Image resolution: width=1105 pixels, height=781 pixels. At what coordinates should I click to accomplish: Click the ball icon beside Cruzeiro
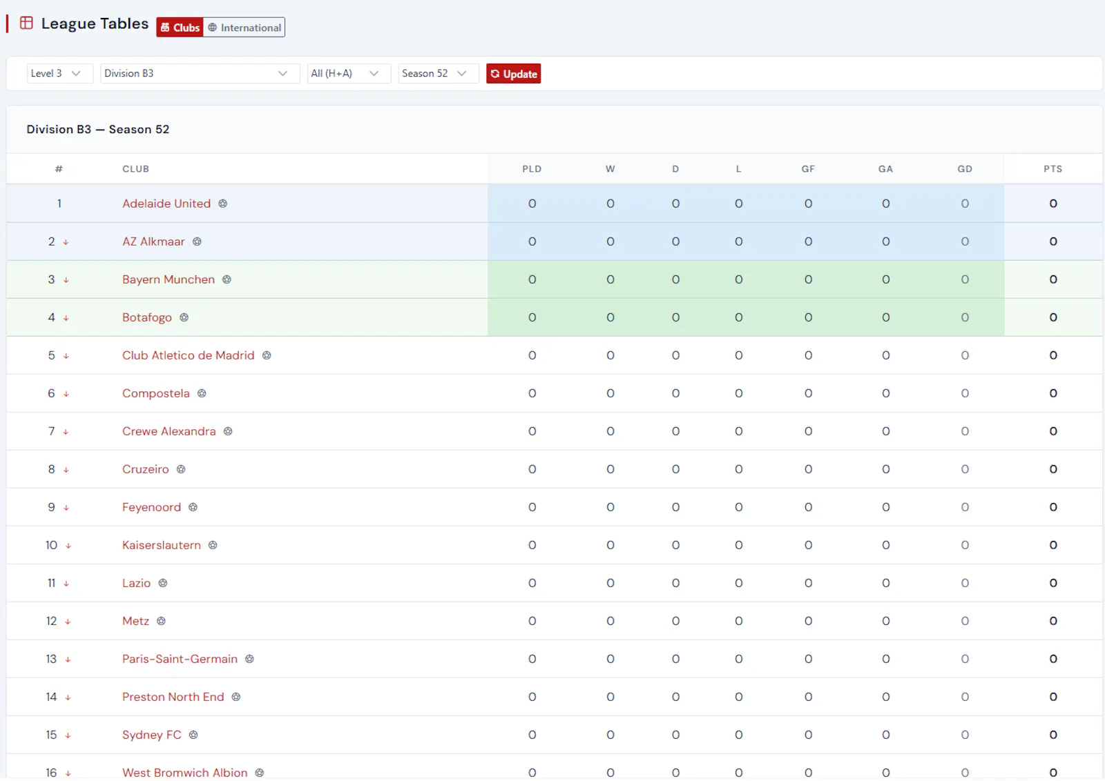point(181,469)
